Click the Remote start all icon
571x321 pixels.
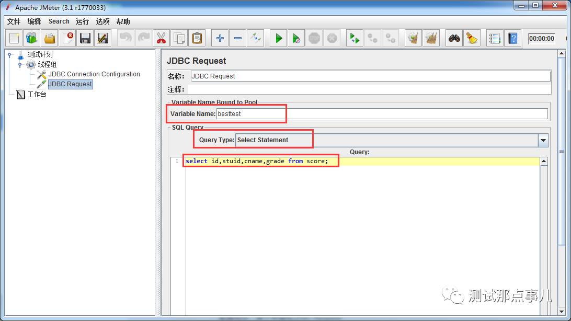pyautogui.click(x=355, y=38)
